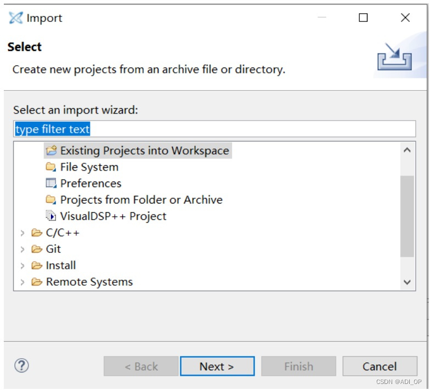The image size is (430, 390).
Task: Select VisualDSP++ Project wizard
Action: point(113,216)
